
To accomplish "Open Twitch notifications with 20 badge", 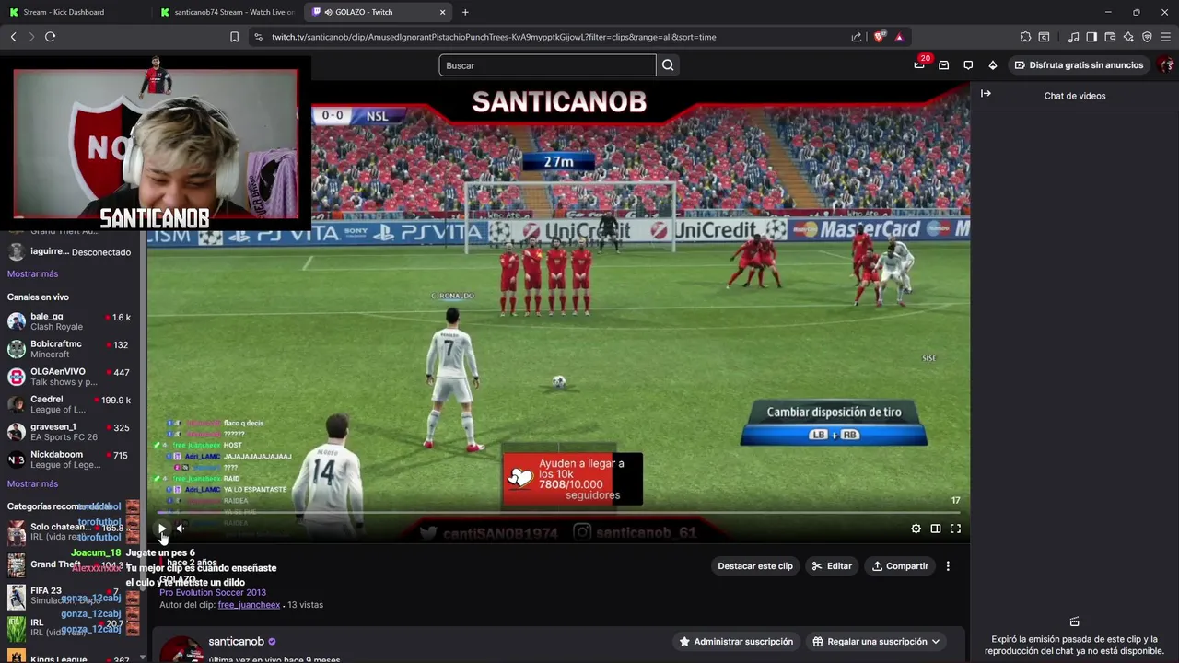I will [x=919, y=64].
